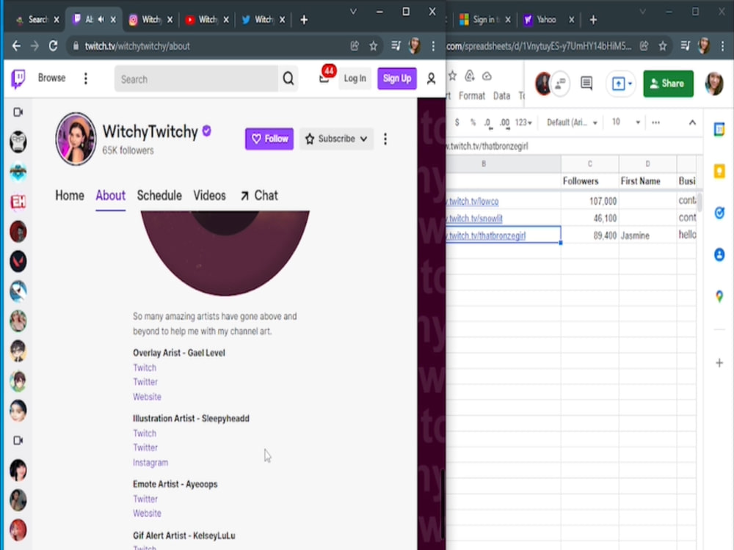Collapse the Sheets menus with the caret
Image resolution: width=734 pixels, height=550 pixels.
(x=692, y=122)
